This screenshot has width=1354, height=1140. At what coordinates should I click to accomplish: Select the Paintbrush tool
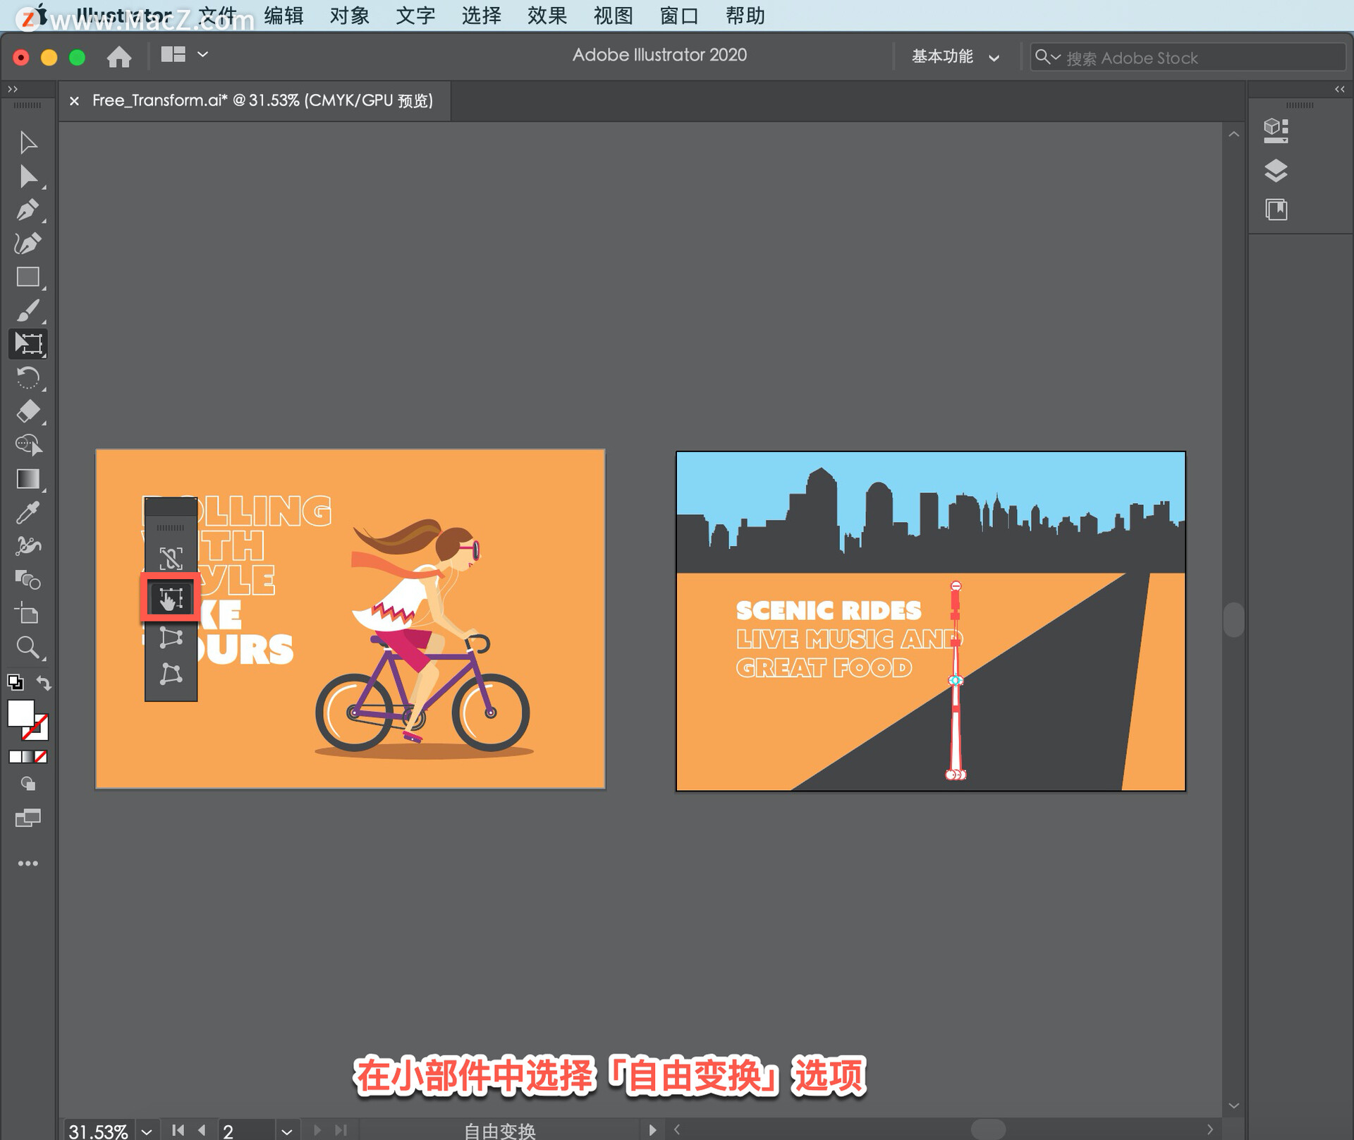[x=28, y=310]
